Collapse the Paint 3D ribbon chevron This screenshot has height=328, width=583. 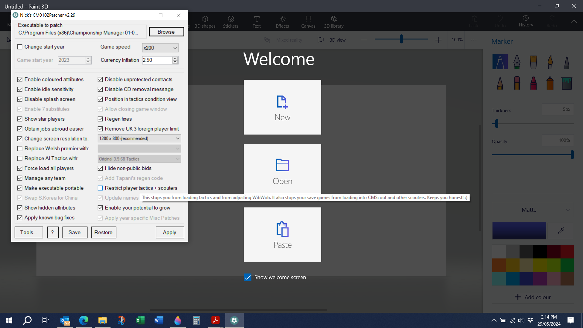click(574, 21)
